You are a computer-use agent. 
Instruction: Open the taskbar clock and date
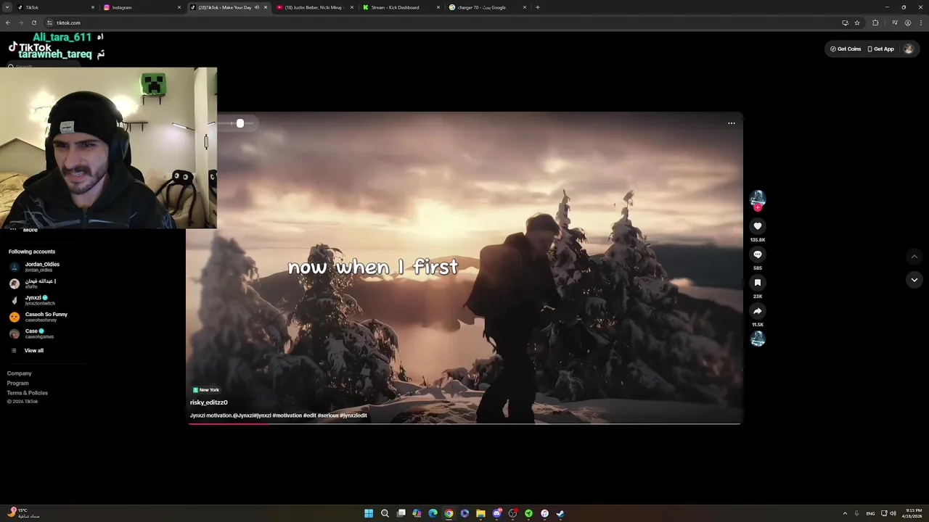(x=914, y=513)
